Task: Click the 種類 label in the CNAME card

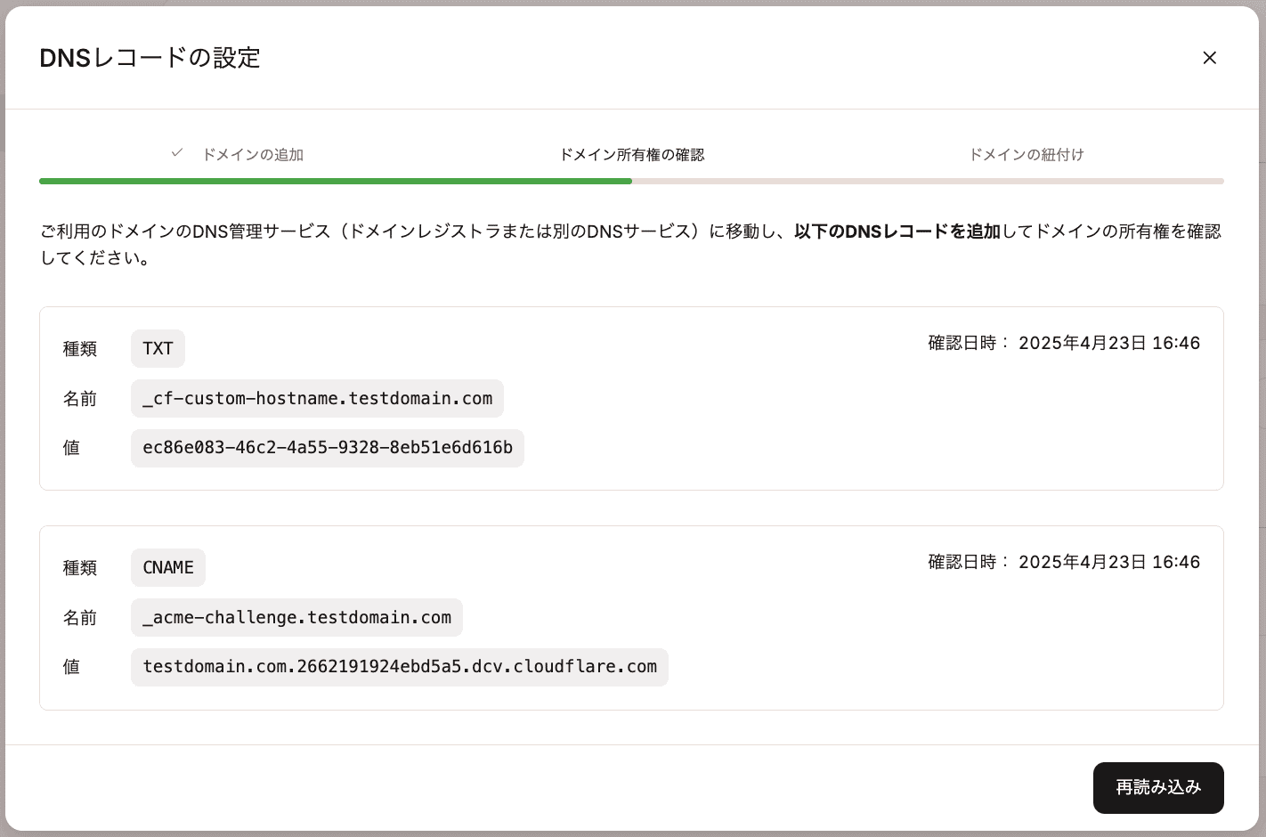Action: click(79, 568)
